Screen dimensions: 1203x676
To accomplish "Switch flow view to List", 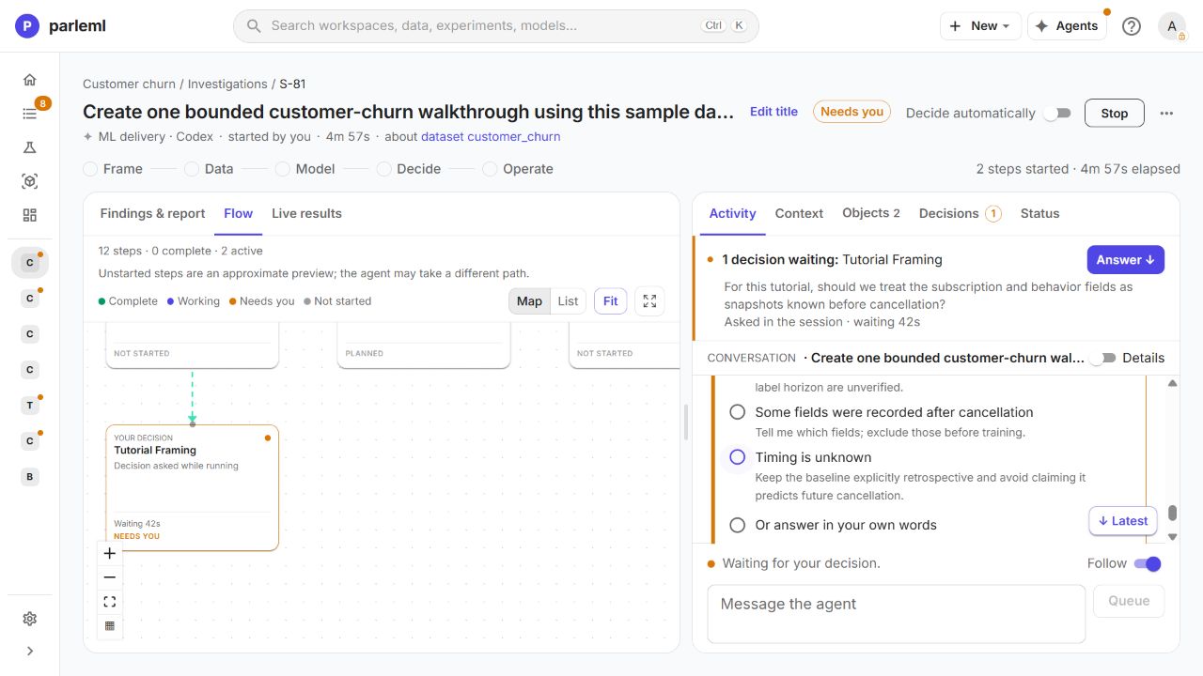I will coord(568,301).
